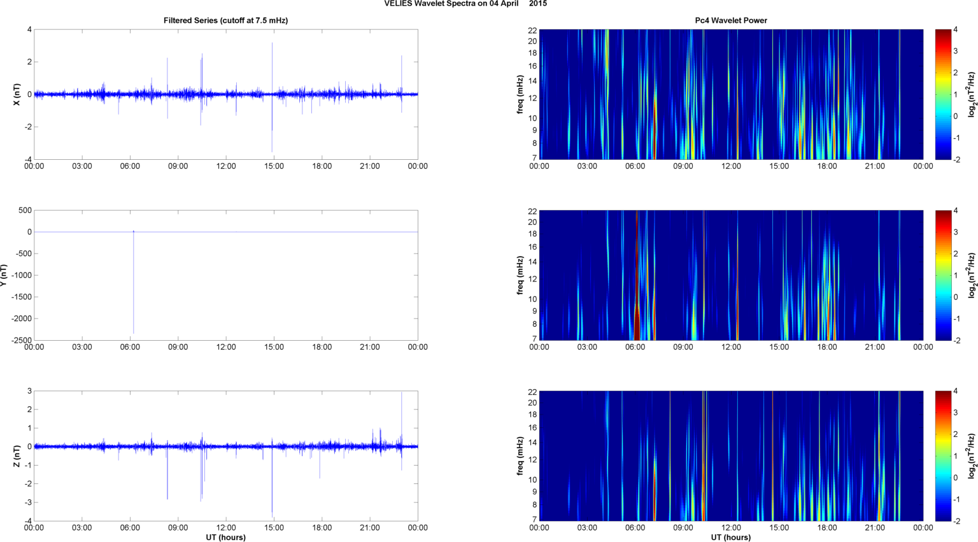Click the top colorbar beside the X wavelet spectrogram
The image size is (978, 542).
[943, 94]
